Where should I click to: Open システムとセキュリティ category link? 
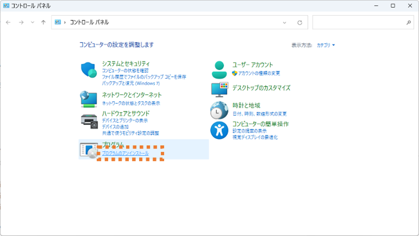(126, 64)
